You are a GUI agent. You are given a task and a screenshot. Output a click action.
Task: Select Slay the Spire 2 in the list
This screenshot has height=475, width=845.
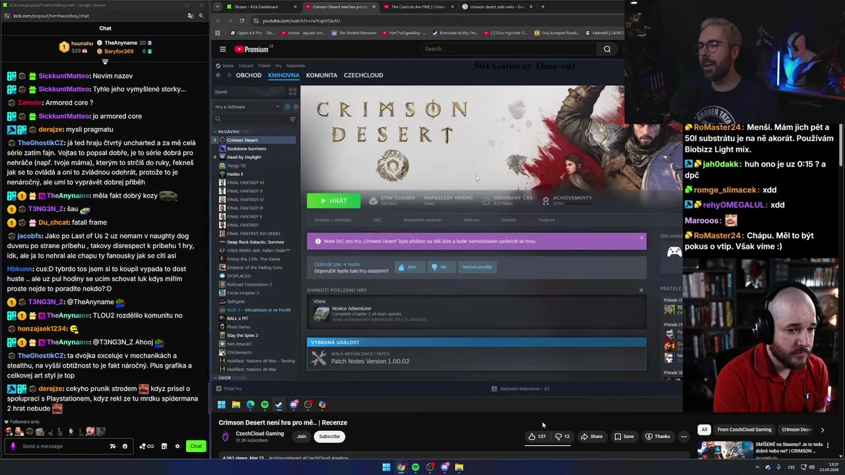click(242, 335)
